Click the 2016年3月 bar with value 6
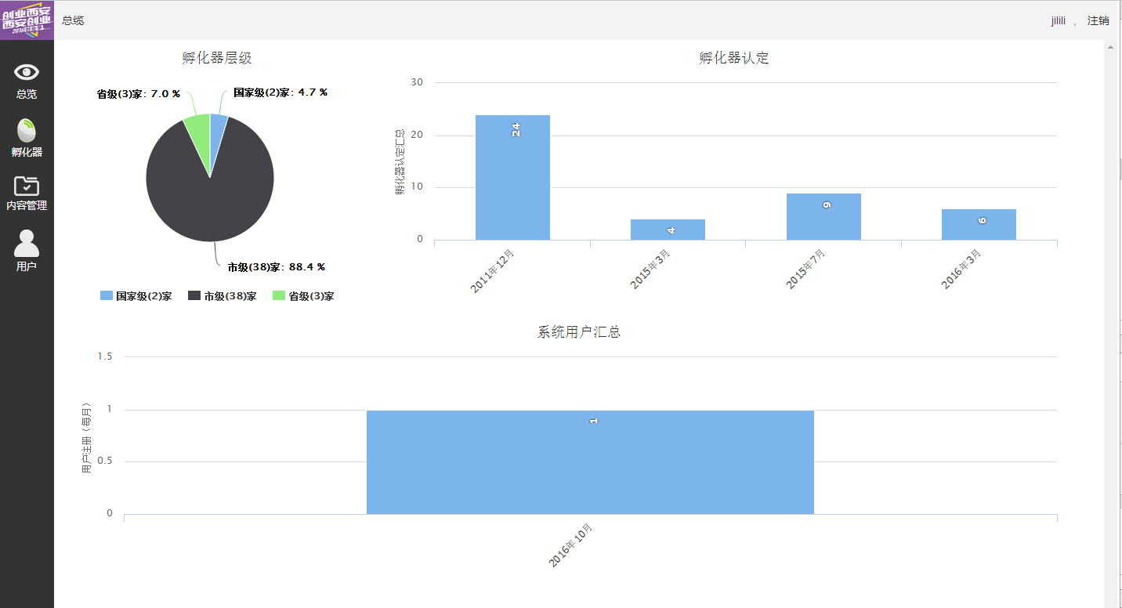Viewport: 1122px width, 608px height. 979,225
